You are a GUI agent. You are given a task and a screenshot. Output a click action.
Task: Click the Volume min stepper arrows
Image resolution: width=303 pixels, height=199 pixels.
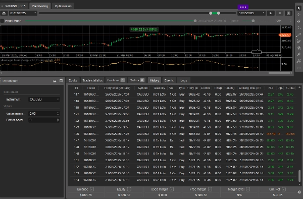click(x=58, y=114)
